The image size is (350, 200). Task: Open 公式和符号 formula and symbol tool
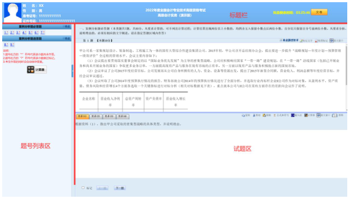click(281, 115)
